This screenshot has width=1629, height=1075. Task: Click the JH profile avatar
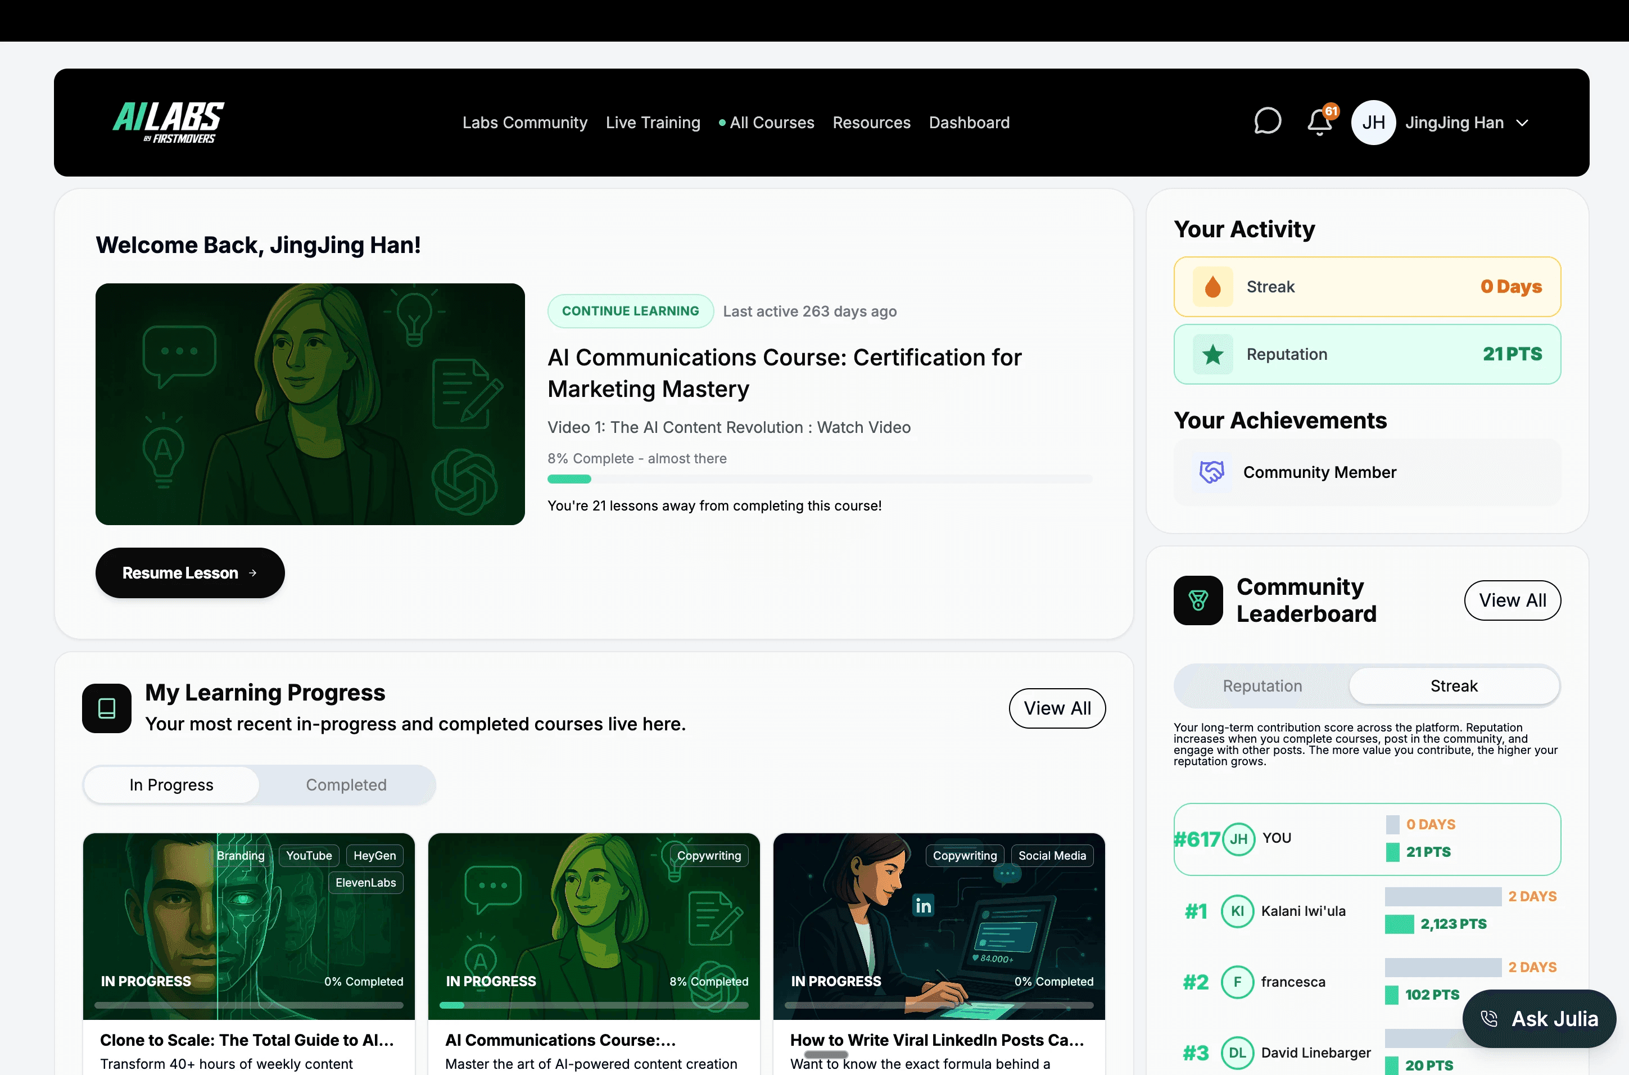pos(1373,123)
